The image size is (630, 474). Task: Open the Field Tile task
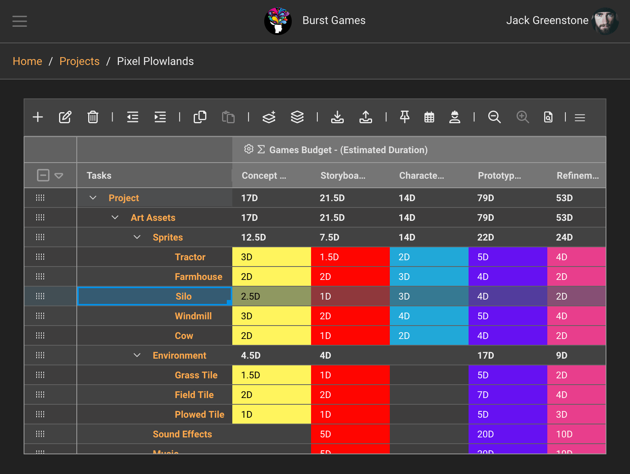[x=194, y=395]
